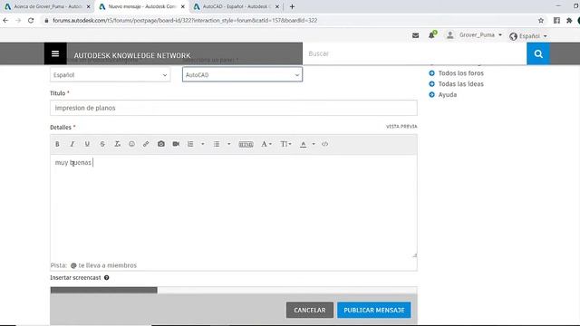The image size is (580, 326).
Task: Select the Nuevo mensaje tab
Action: [141, 6]
